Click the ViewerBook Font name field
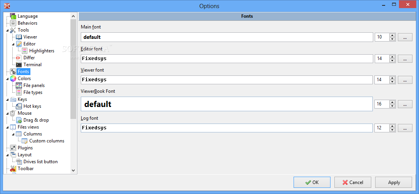This screenshot has width=419, height=194. (227, 104)
